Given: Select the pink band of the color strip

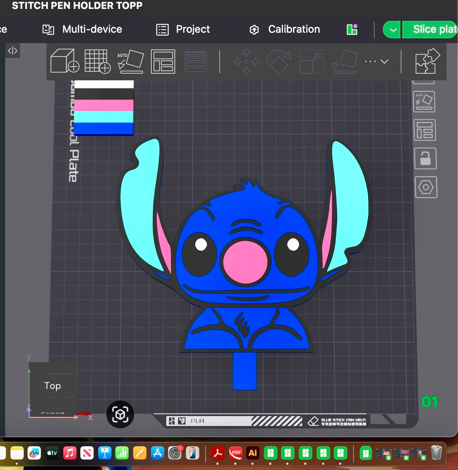Looking at the screenshot, I should point(104,105).
